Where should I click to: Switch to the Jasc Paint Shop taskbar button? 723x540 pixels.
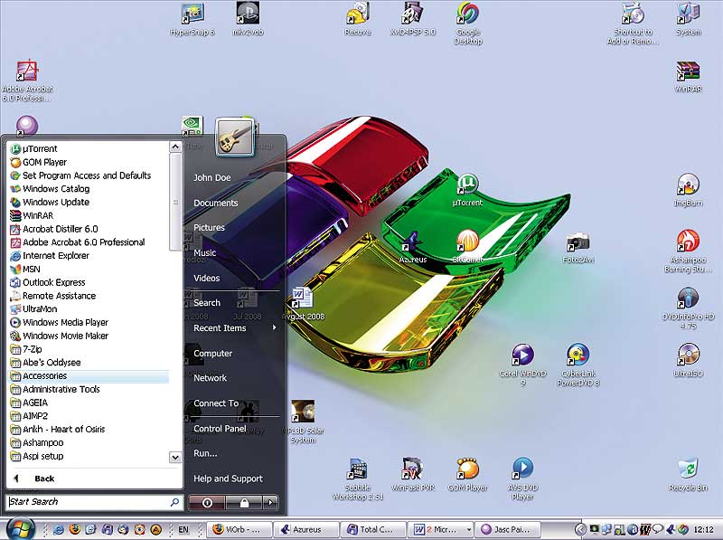(510, 529)
